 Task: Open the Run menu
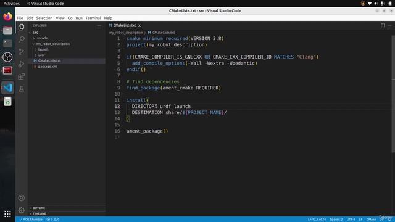click(79, 18)
